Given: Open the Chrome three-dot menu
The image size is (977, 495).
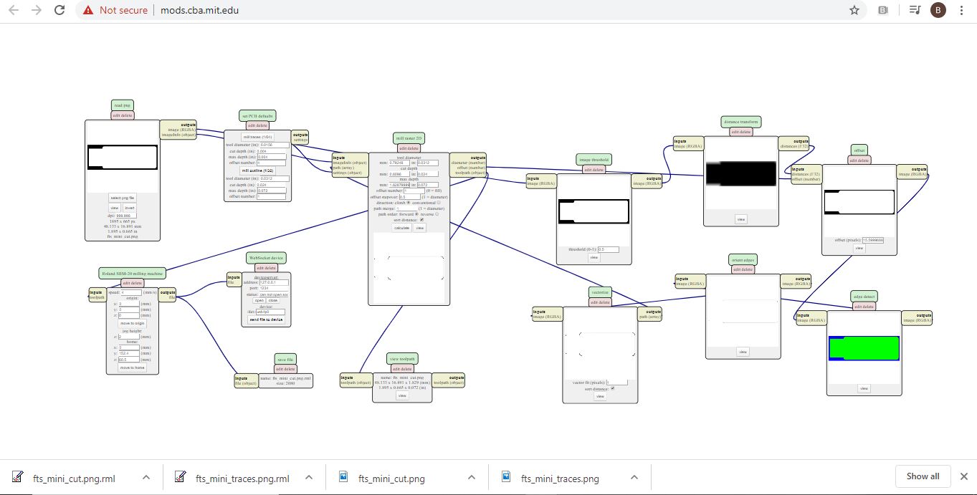Looking at the screenshot, I should [962, 10].
